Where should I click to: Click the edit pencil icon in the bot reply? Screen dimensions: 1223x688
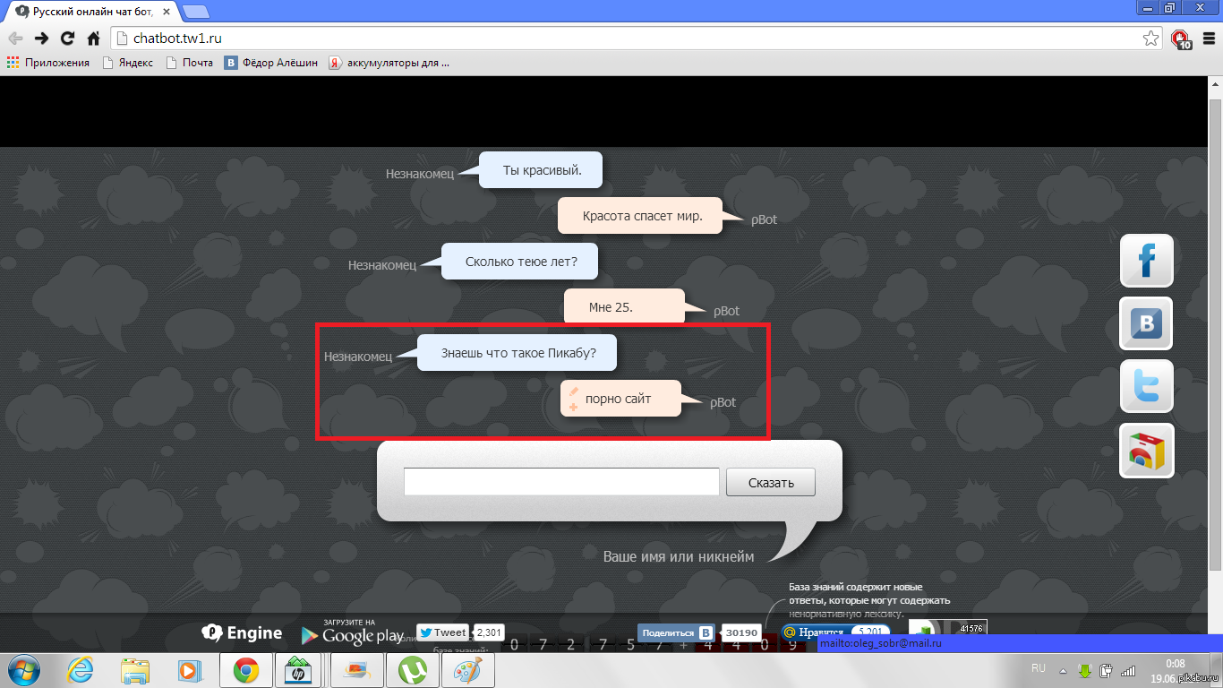click(574, 390)
